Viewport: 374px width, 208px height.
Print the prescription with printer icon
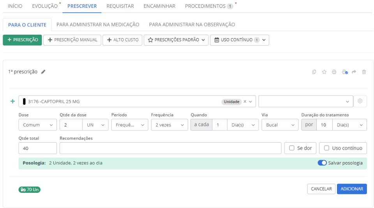334,72
